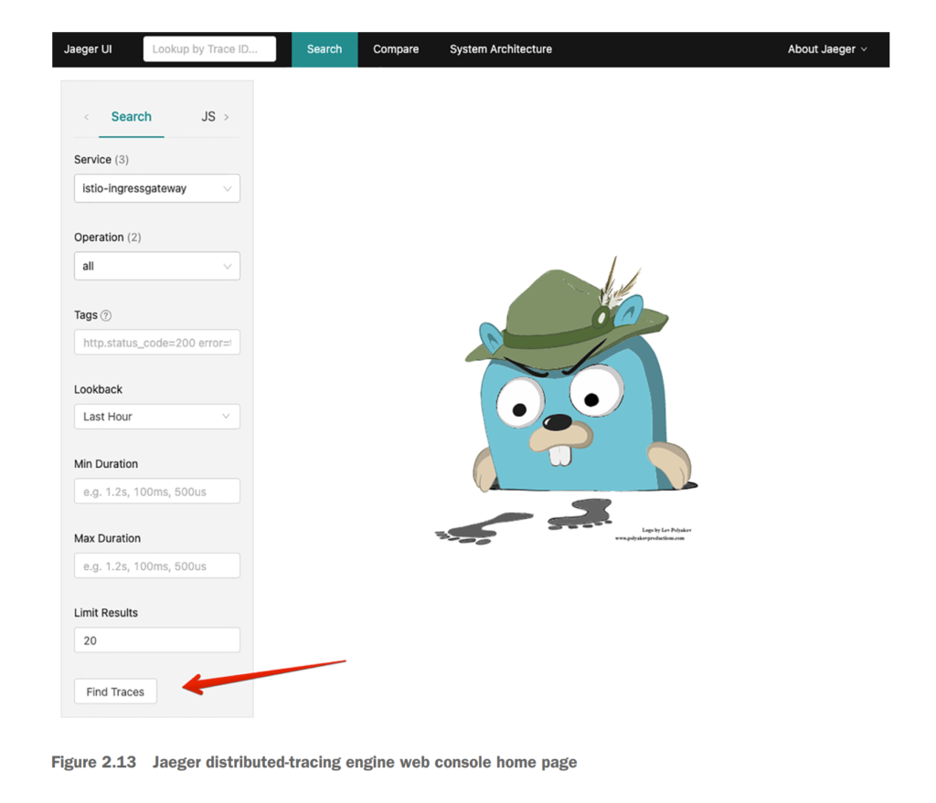Click the Jaeger UI home link
Viewport: 936px width, 803px height.
pyautogui.click(x=88, y=49)
